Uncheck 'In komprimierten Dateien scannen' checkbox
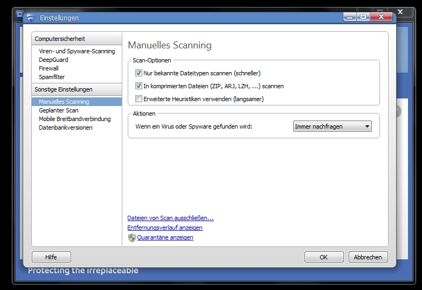 (139, 86)
